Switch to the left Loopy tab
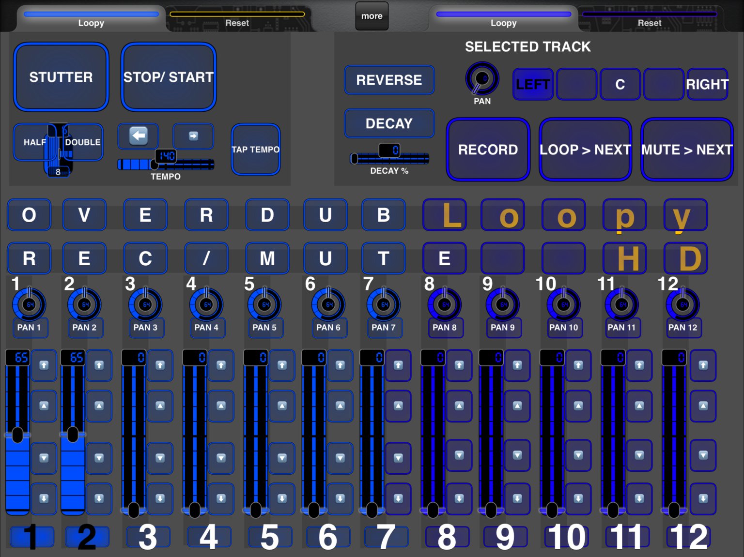Image resolution: width=744 pixels, height=557 pixels. tap(91, 19)
